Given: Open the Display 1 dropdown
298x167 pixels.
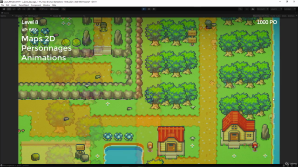Looking at the screenshot, I should tap(20, 16).
